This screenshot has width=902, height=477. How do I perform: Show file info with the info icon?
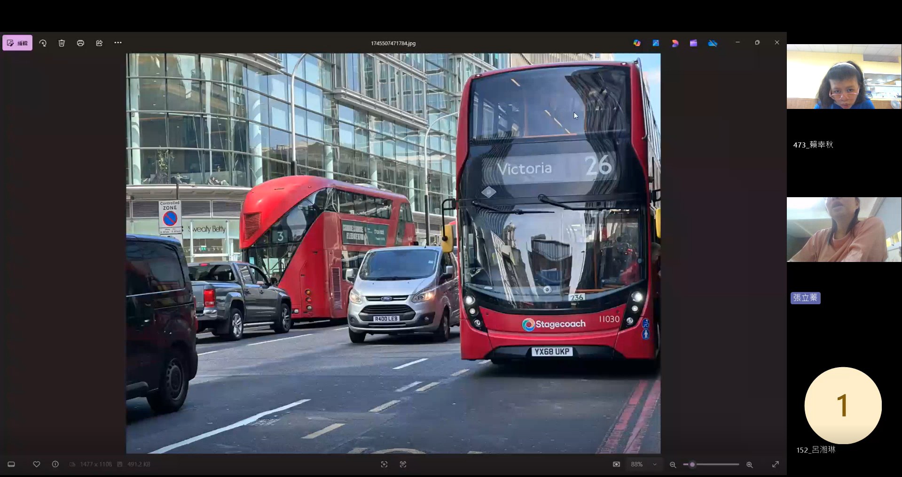pos(55,464)
